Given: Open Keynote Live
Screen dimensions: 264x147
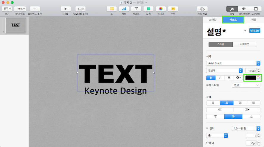Looking at the screenshot, I should tap(80, 9).
